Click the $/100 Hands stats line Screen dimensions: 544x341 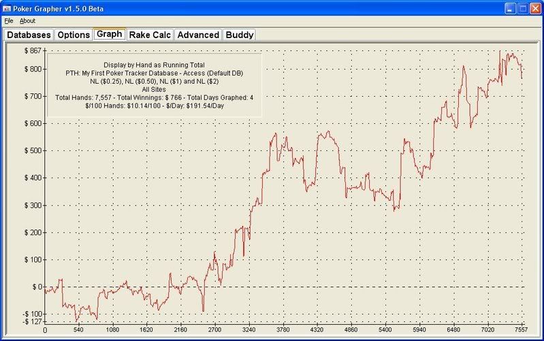(x=154, y=107)
